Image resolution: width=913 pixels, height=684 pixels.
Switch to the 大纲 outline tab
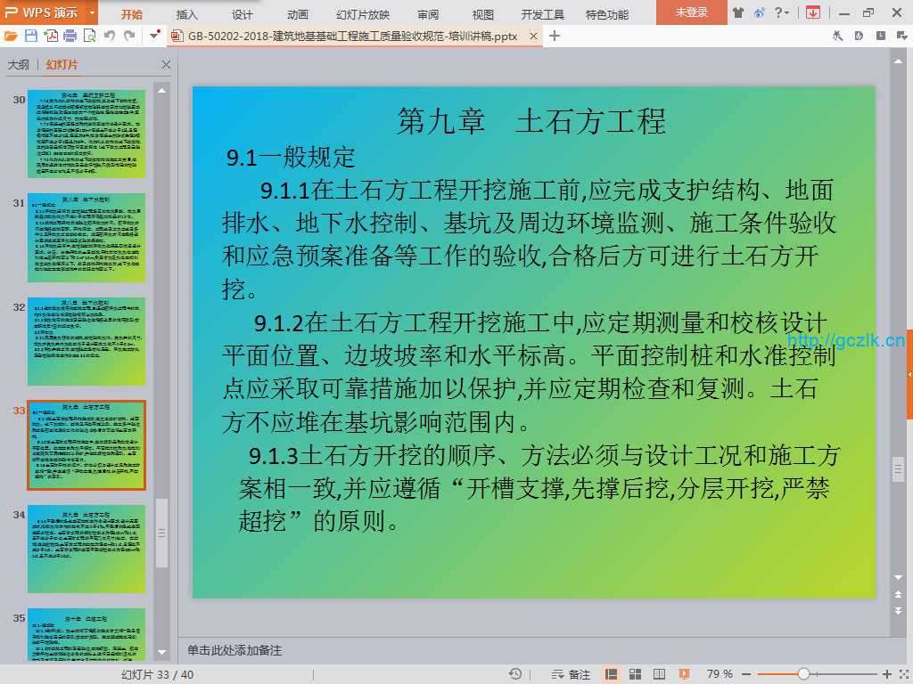pyautogui.click(x=19, y=65)
